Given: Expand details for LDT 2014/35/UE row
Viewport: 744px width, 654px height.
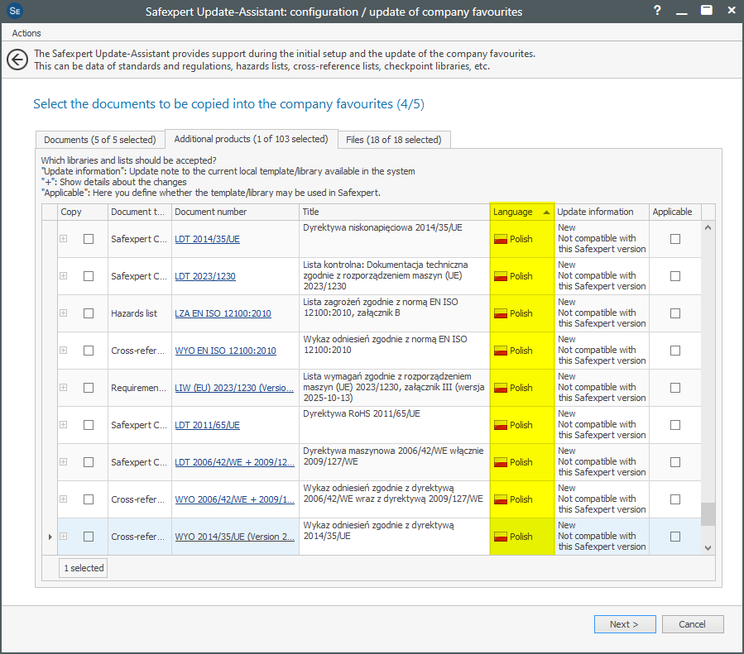Looking at the screenshot, I should pos(63,239).
